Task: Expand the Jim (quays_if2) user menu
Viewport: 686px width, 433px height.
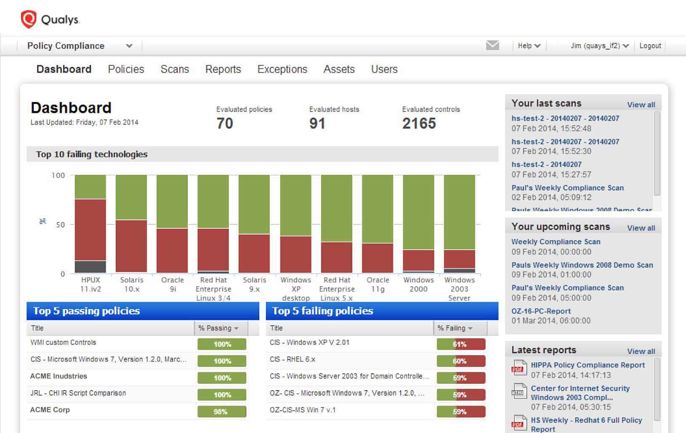Action: [x=599, y=46]
